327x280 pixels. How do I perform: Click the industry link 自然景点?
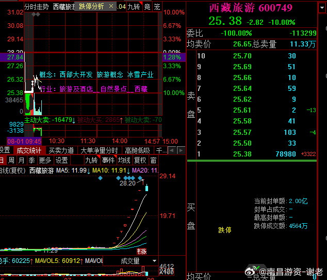[113, 89]
